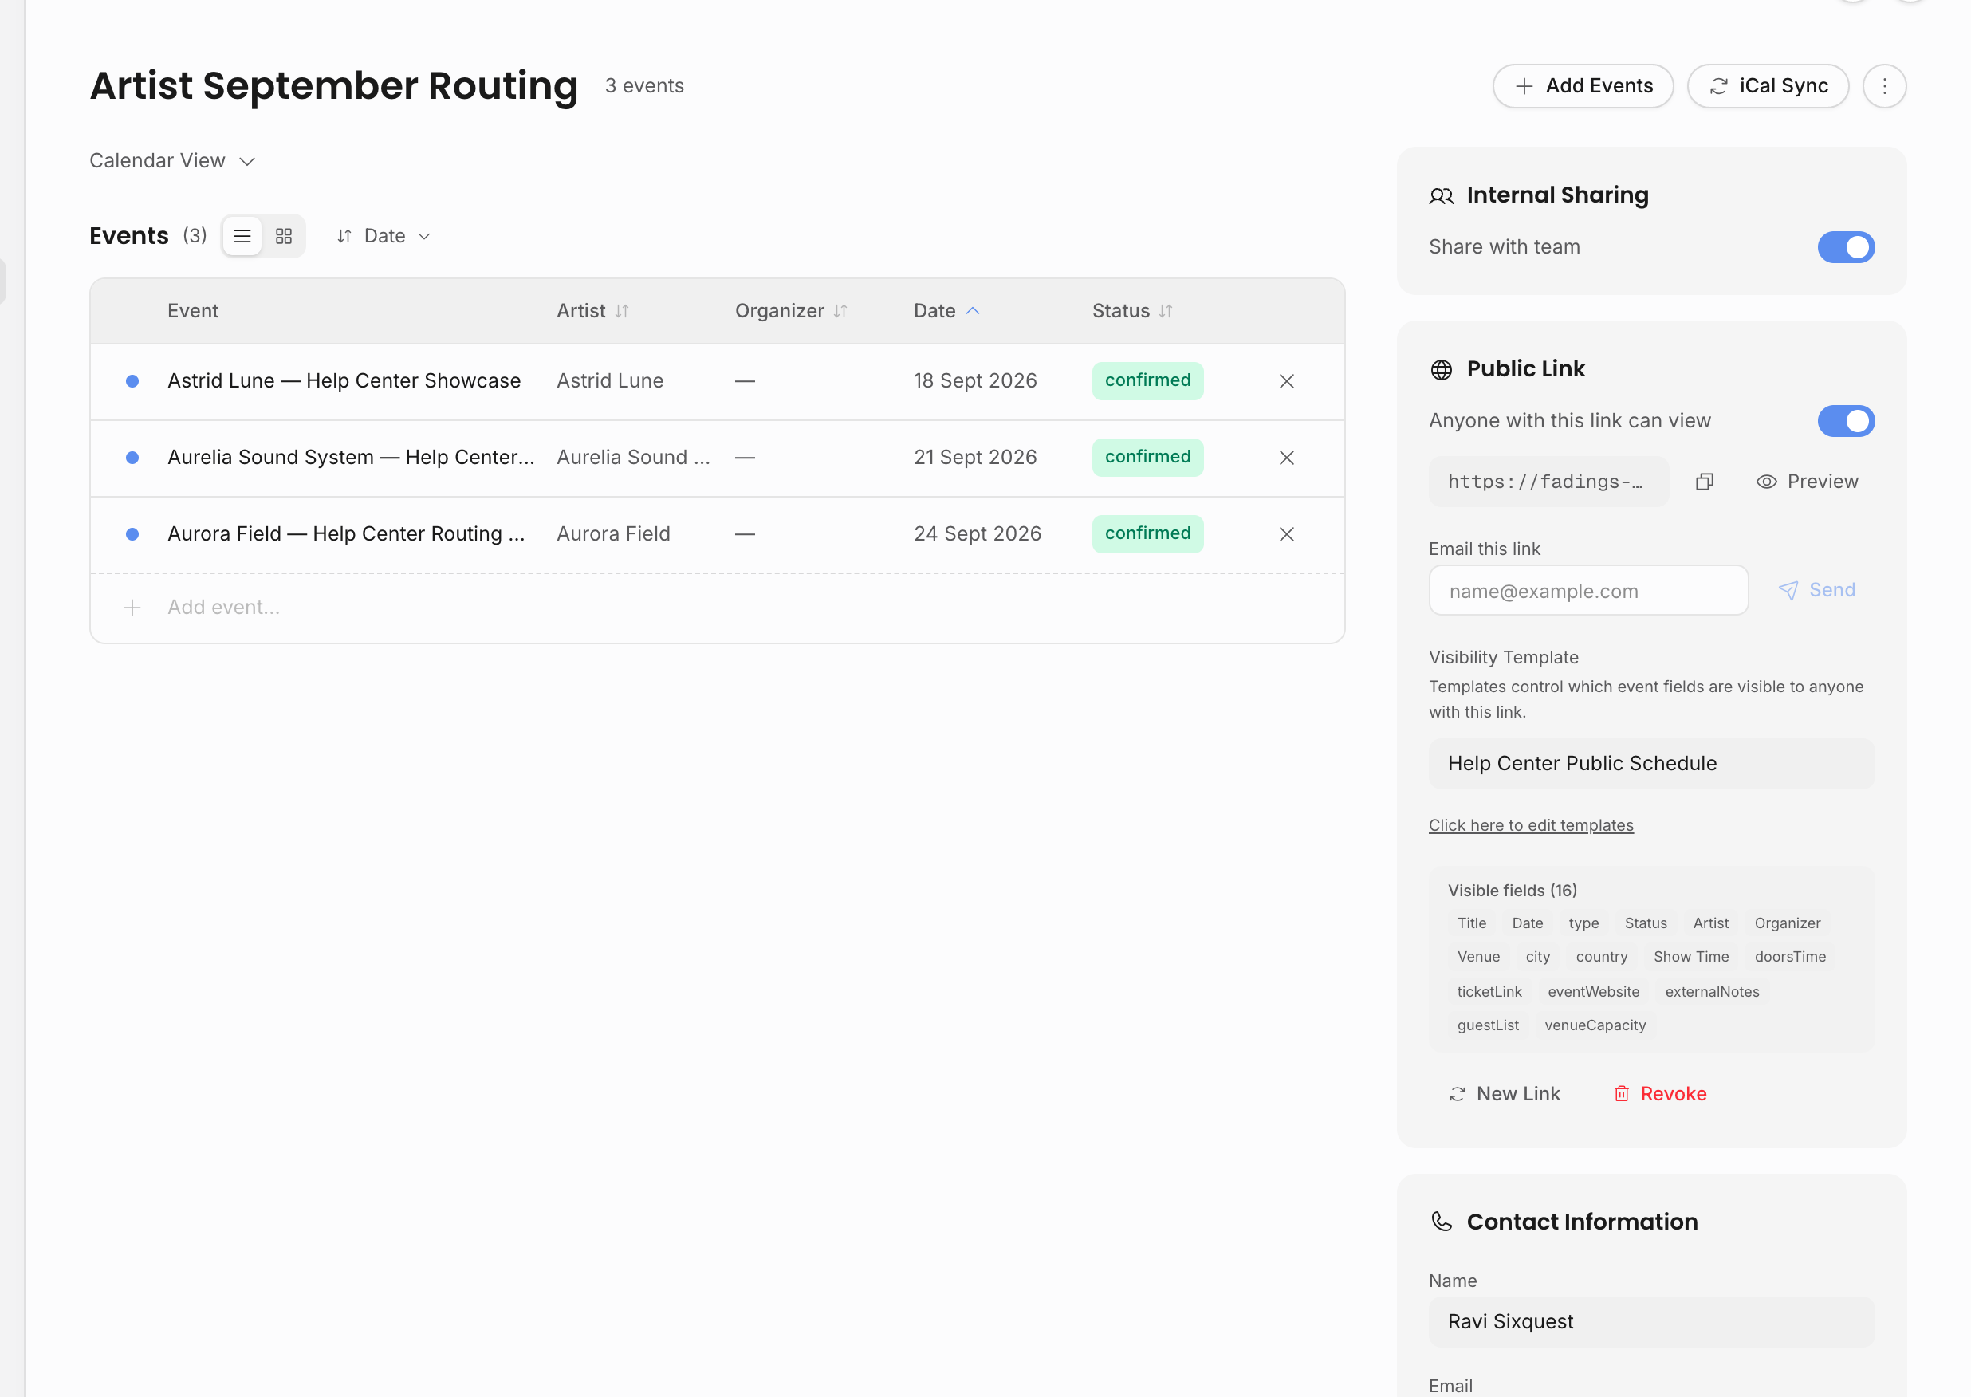Open the three-dot more options menu

click(x=1884, y=86)
